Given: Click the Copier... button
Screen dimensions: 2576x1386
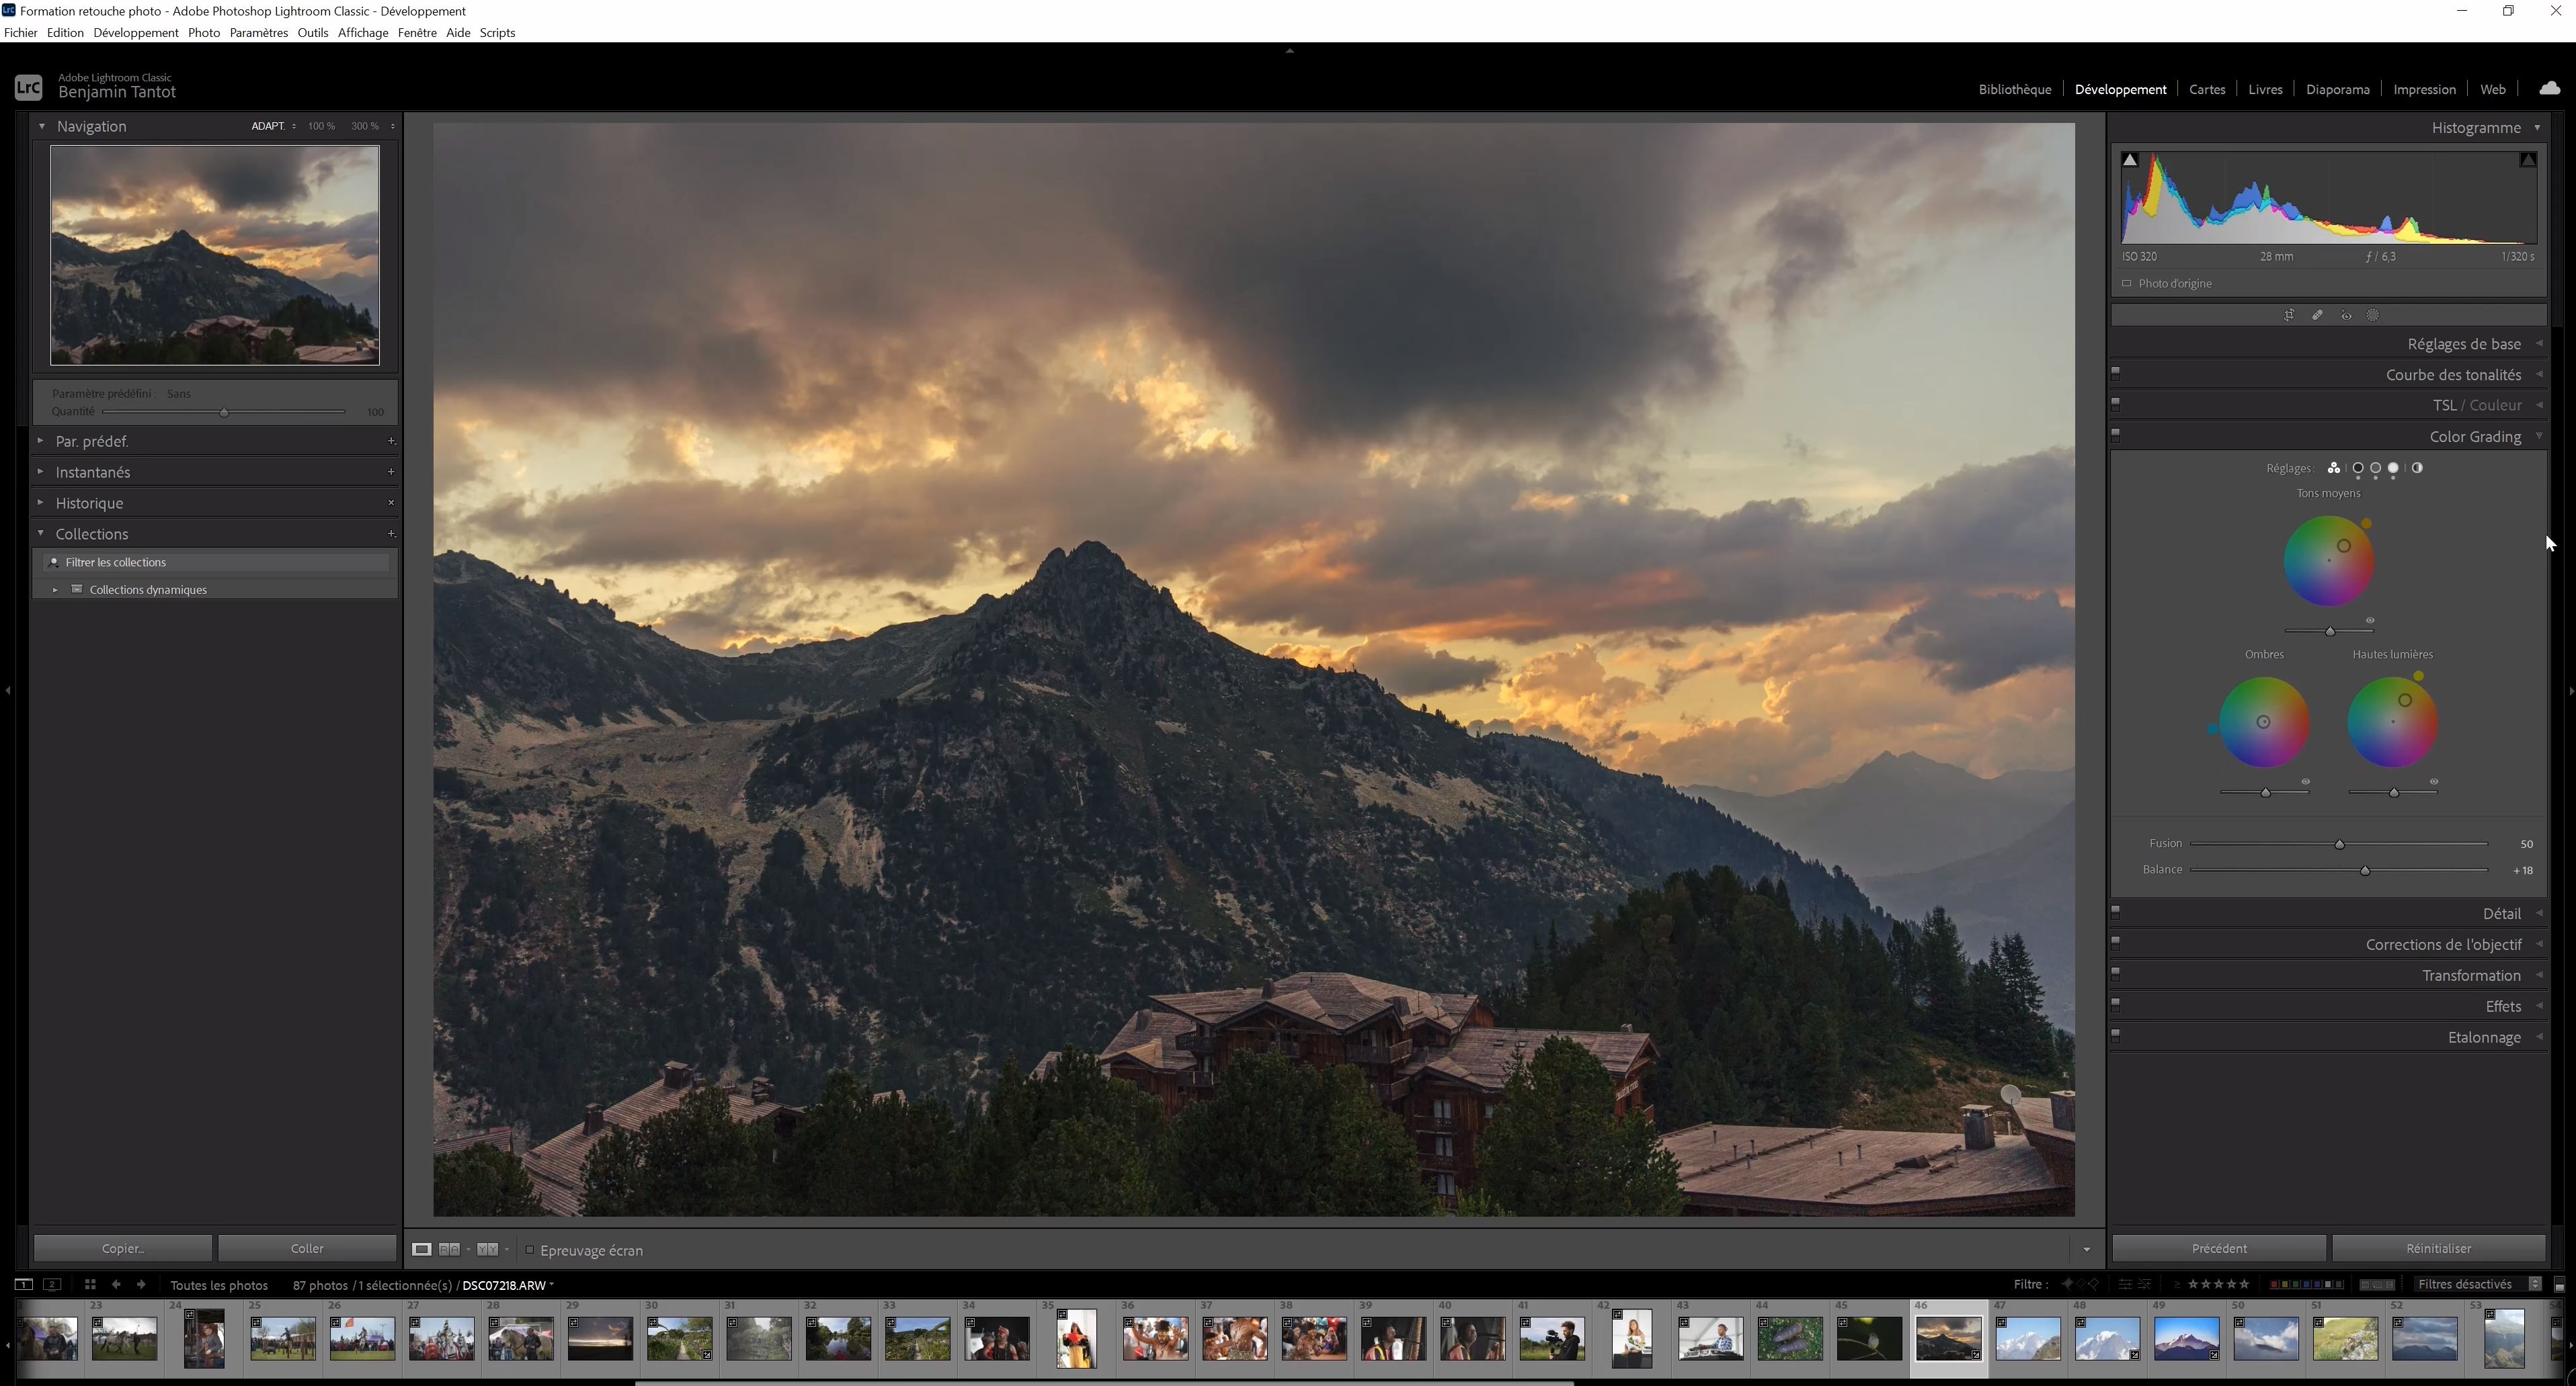Looking at the screenshot, I should point(123,1249).
